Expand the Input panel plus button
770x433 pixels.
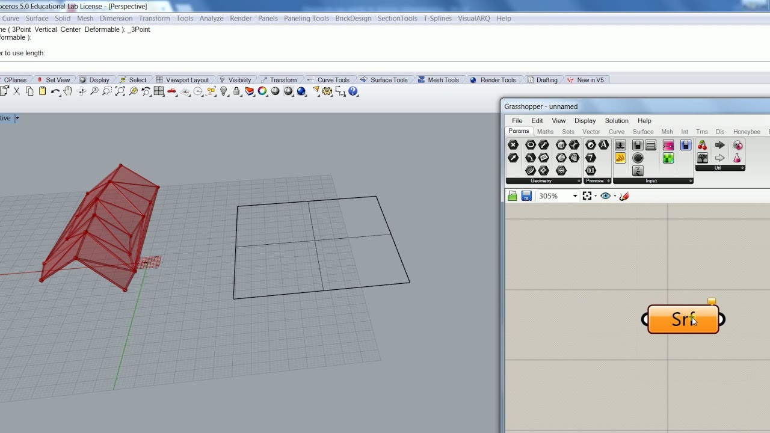click(690, 181)
